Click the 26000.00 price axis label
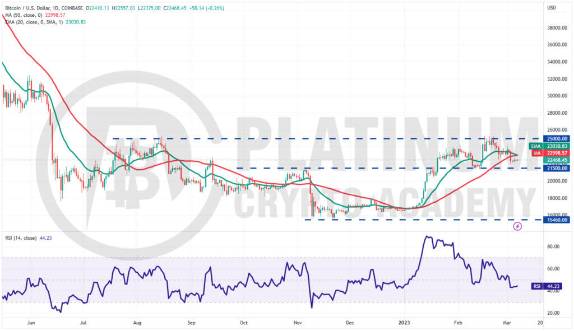This screenshot has width=574, height=331. [x=557, y=130]
